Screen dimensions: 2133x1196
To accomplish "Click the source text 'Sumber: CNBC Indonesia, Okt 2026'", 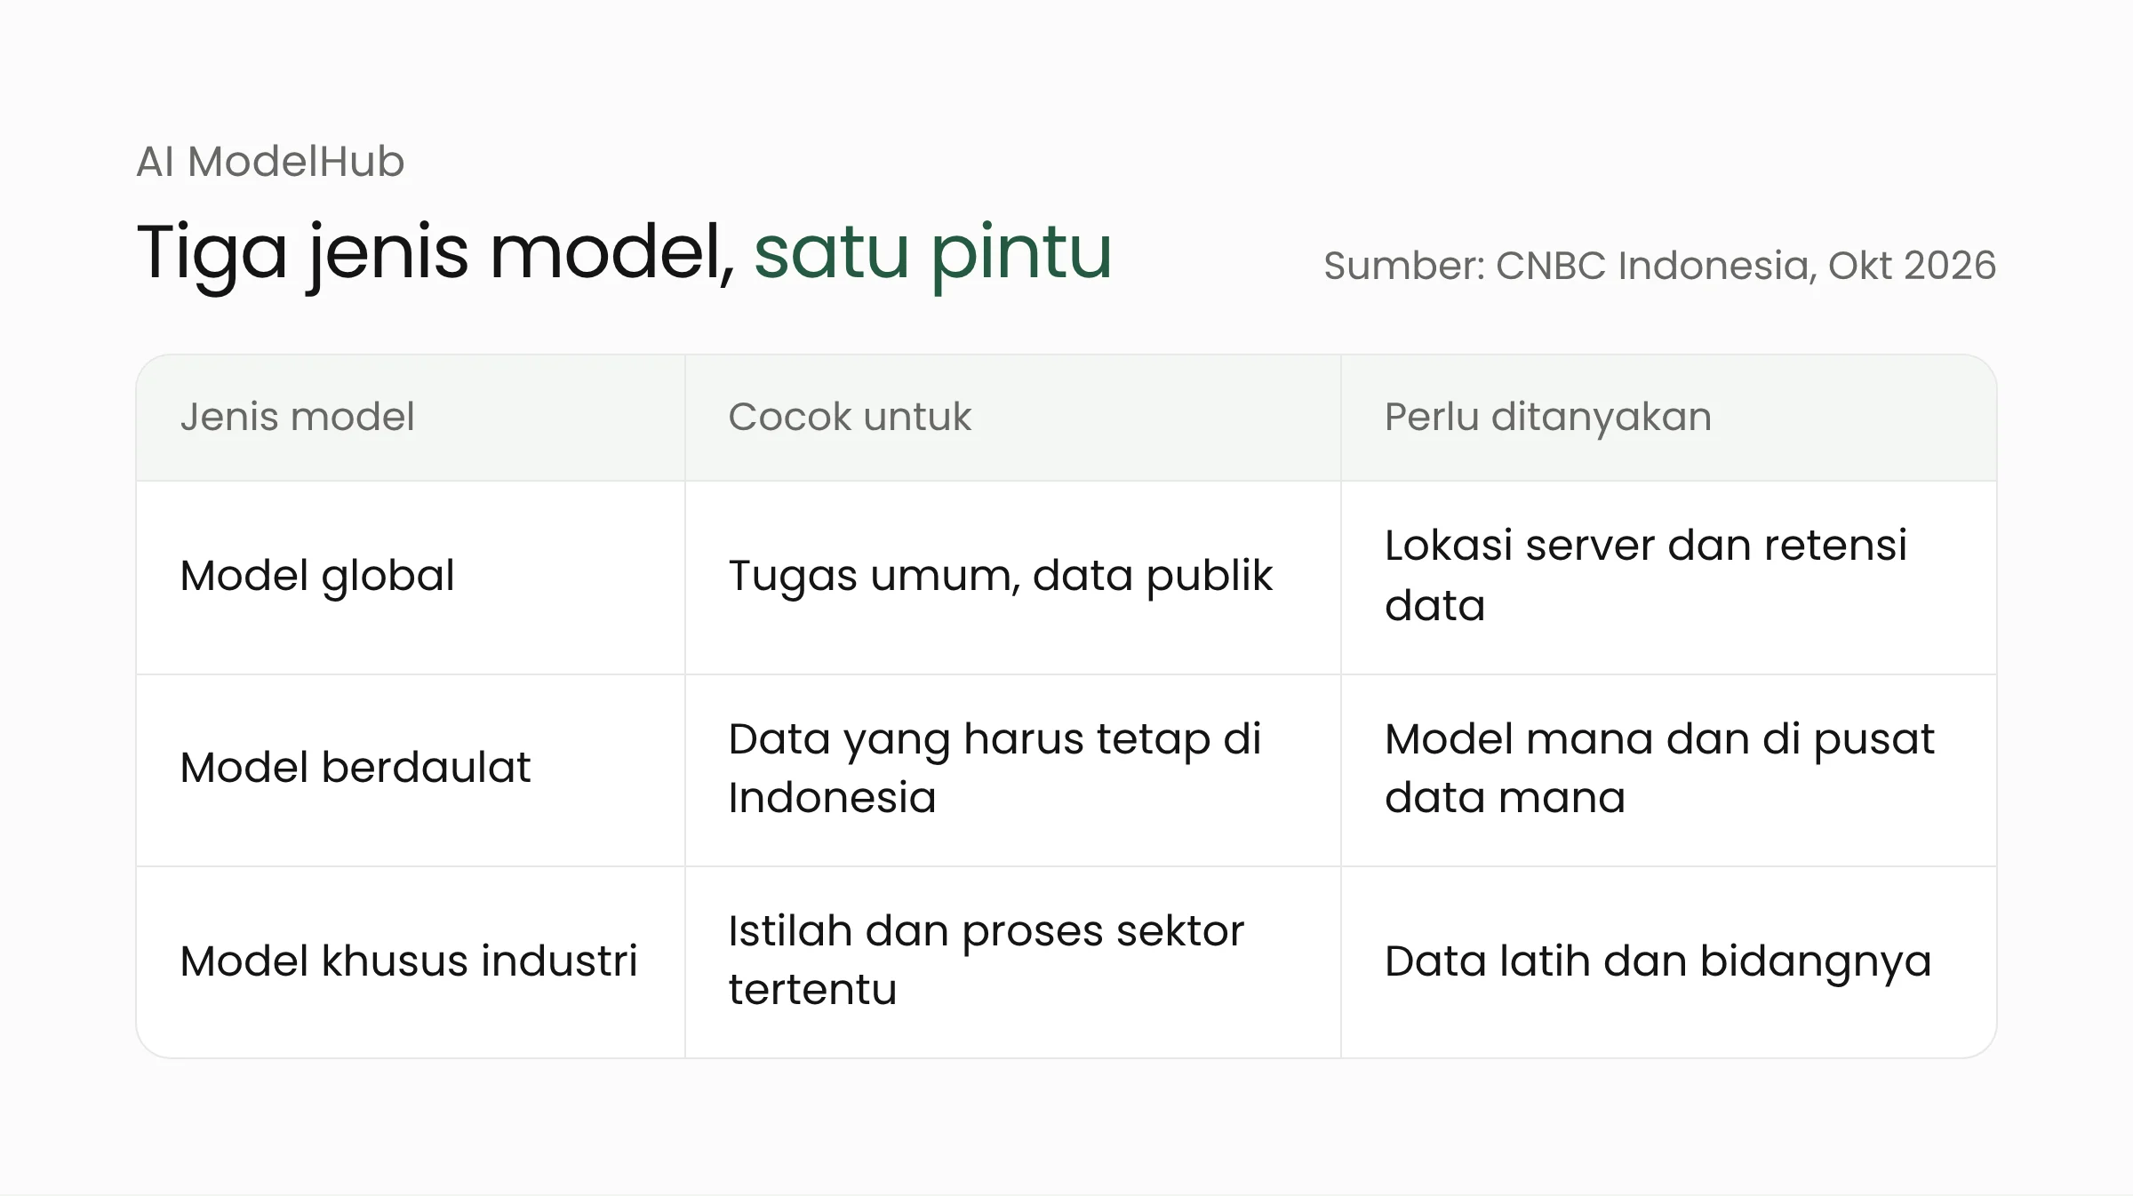I will (1659, 266).
